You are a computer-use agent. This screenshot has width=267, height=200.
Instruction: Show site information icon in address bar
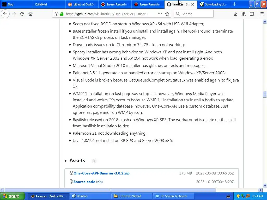point(57,14)
